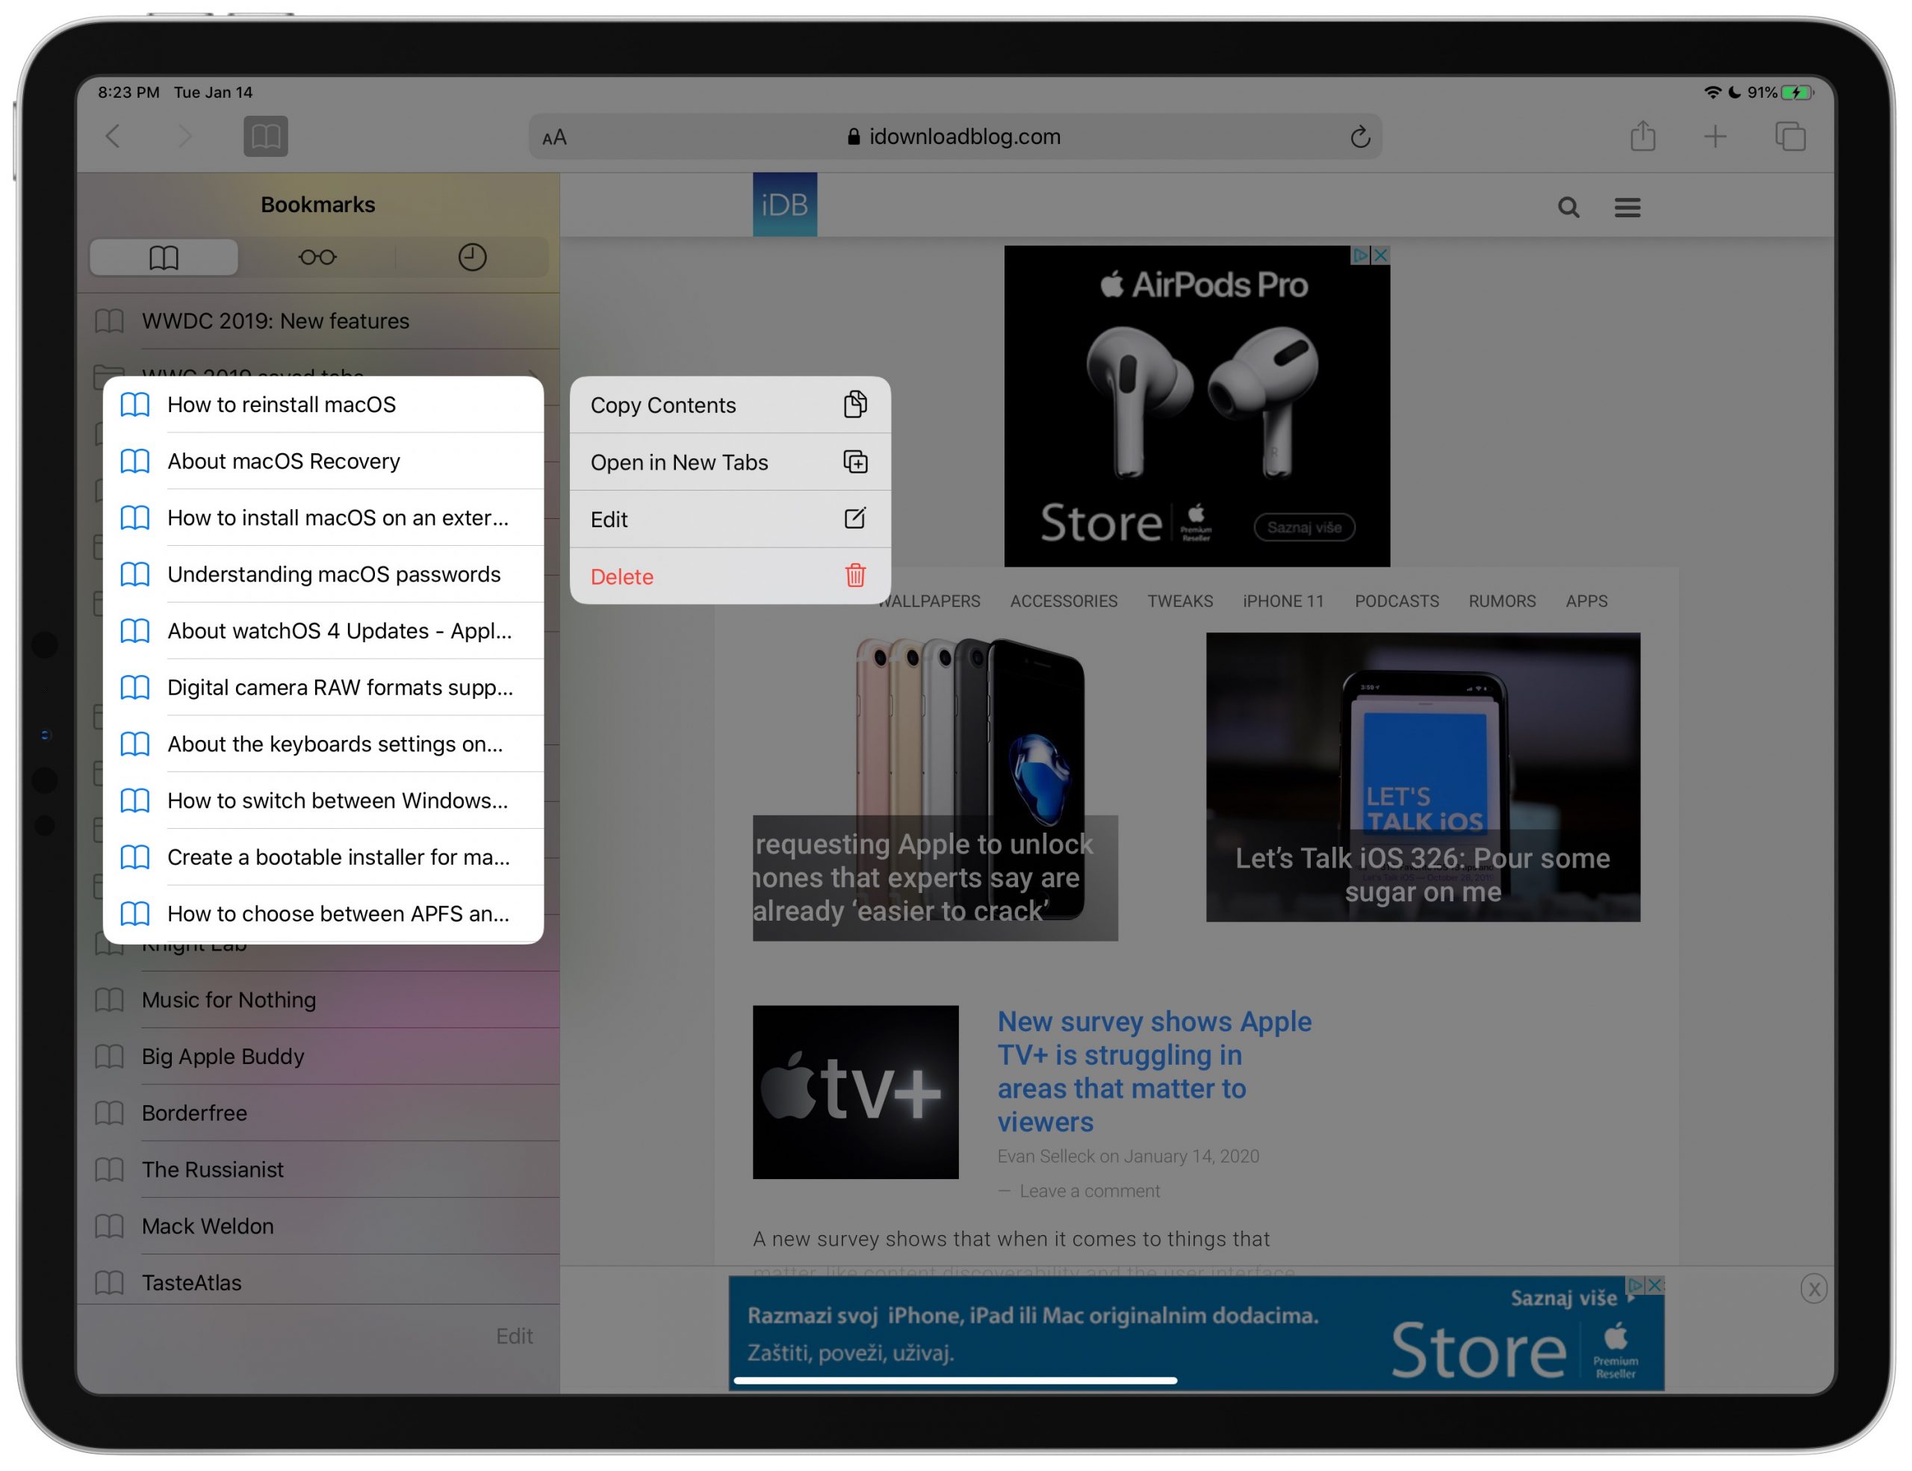Click the iDB site logo
Image resolution: width=1912 pixels, height=1471 pixels.
tap(784, 204)
